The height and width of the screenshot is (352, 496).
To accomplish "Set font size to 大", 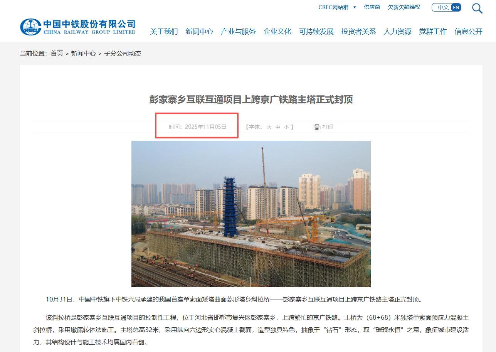I will (x=269, y=127).
